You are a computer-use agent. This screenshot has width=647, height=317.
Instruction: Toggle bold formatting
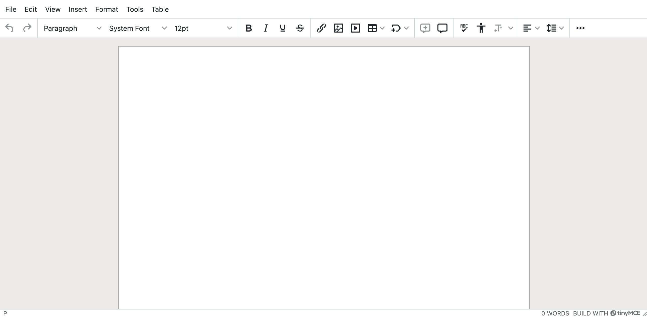pos(249,28)
